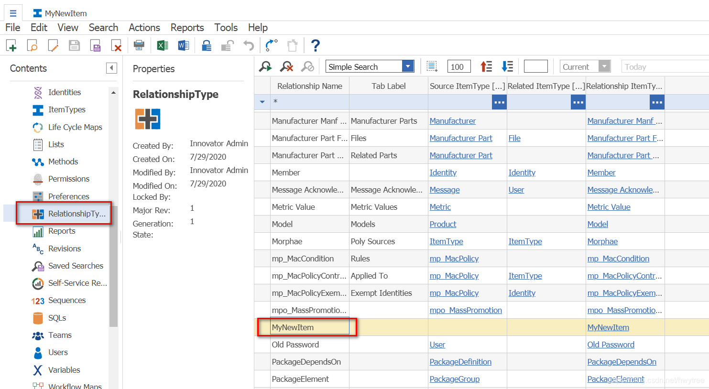Open the Actions menu
Viewport: 709px width, 389px height.
click(x=144, y=28)
